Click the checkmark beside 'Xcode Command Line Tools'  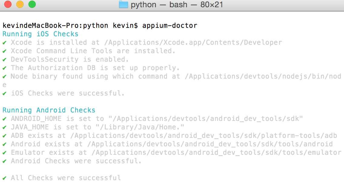point(4,51)
